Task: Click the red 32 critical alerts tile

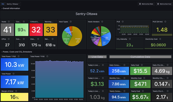Action: 36,30
